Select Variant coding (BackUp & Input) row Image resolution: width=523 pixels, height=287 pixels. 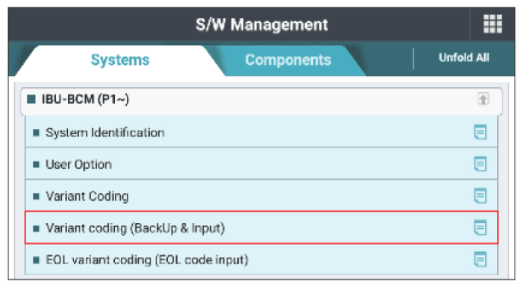[261, 227]
